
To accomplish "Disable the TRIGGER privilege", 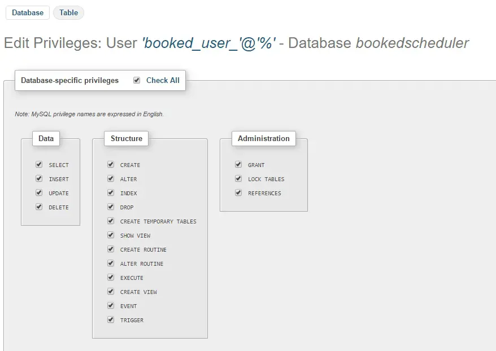I will pyautogui.click(x=111, y=320).
